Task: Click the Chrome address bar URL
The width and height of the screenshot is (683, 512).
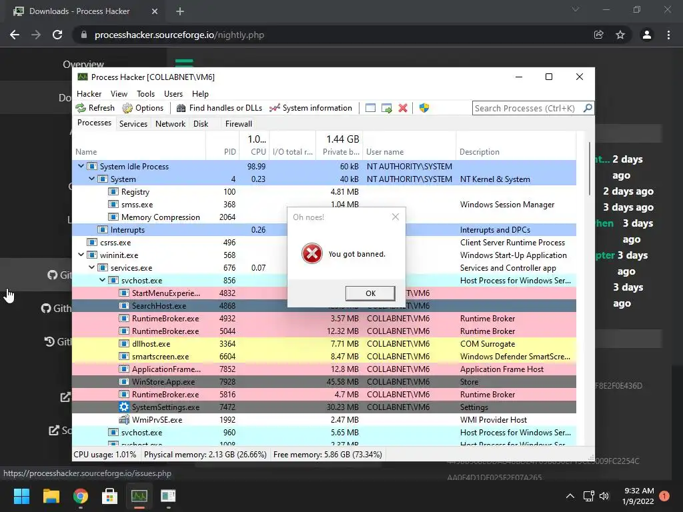Action: click(x=179, y=35)
